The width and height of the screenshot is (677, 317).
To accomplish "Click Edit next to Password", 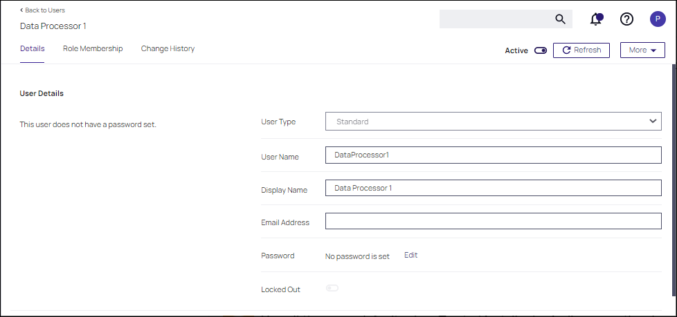I will pyautogui.click(x=411, y=255).
